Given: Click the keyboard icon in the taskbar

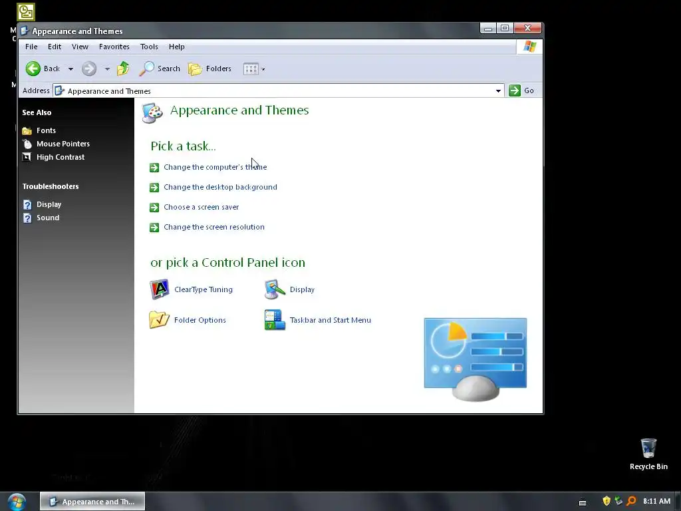Looking at the screenshot, I should click(583, 503).
